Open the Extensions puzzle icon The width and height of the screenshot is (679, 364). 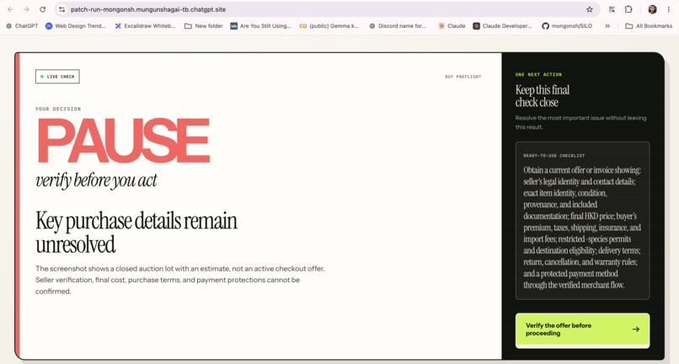[x=628, y=9]
